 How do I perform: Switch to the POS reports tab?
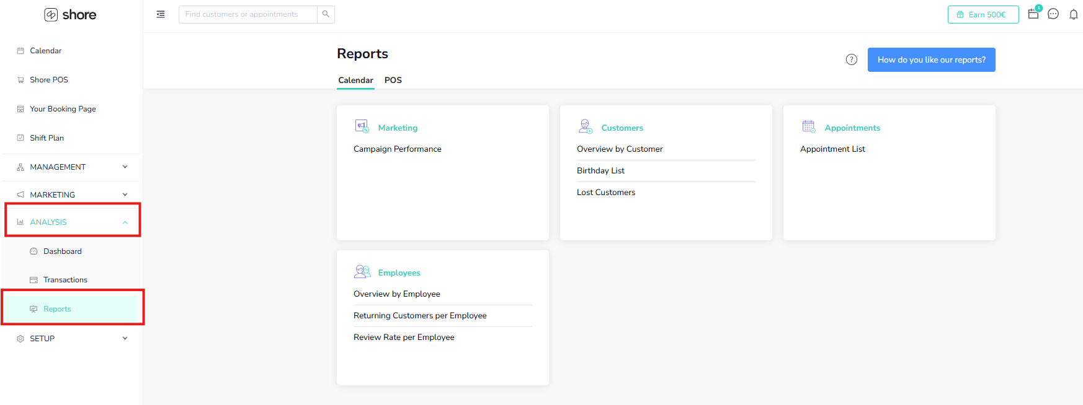point(393,80)
